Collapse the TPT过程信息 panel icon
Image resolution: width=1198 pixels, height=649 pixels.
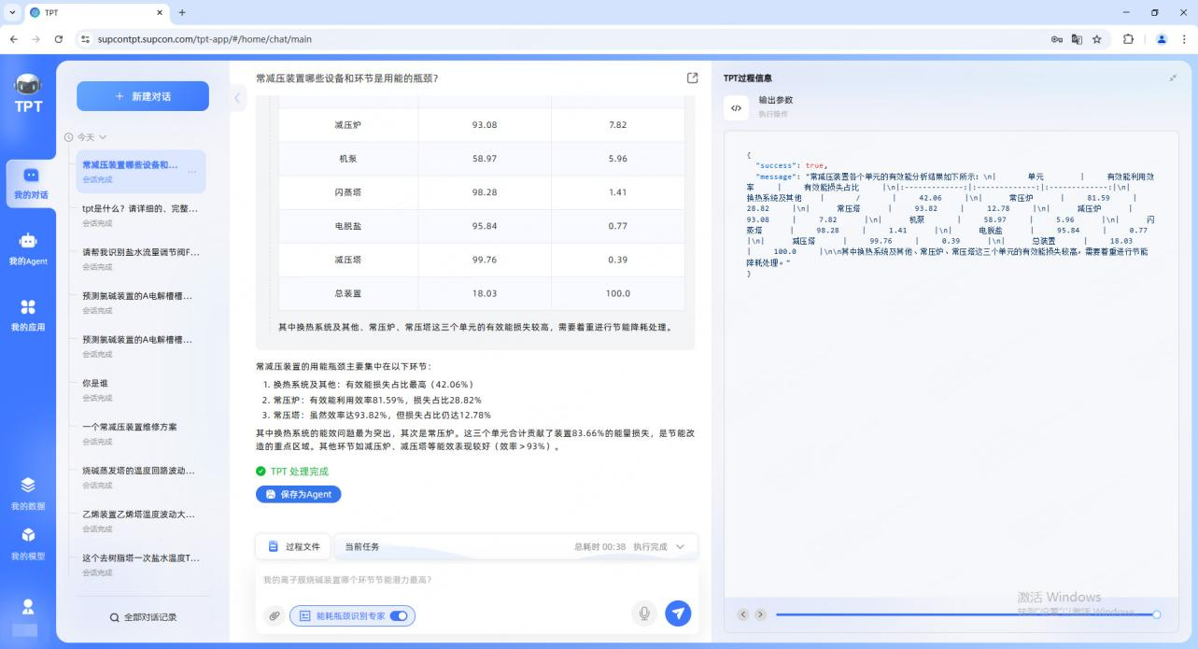[1173, 78]
